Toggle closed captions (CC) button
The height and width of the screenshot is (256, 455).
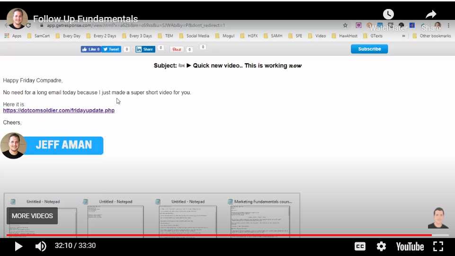[x=360, y=246]
